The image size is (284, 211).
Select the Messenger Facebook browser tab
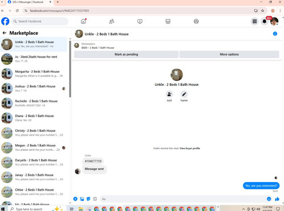30,2
